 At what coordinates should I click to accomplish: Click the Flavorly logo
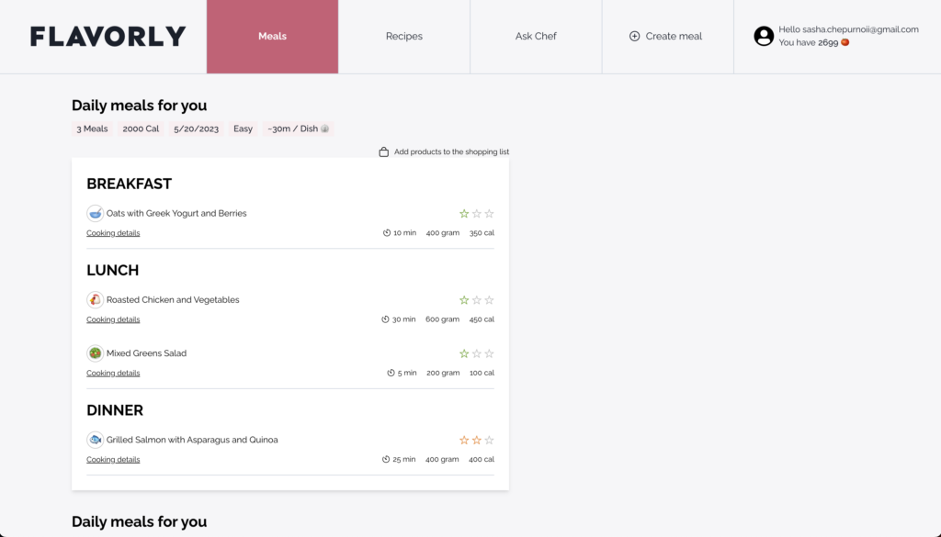108,37
